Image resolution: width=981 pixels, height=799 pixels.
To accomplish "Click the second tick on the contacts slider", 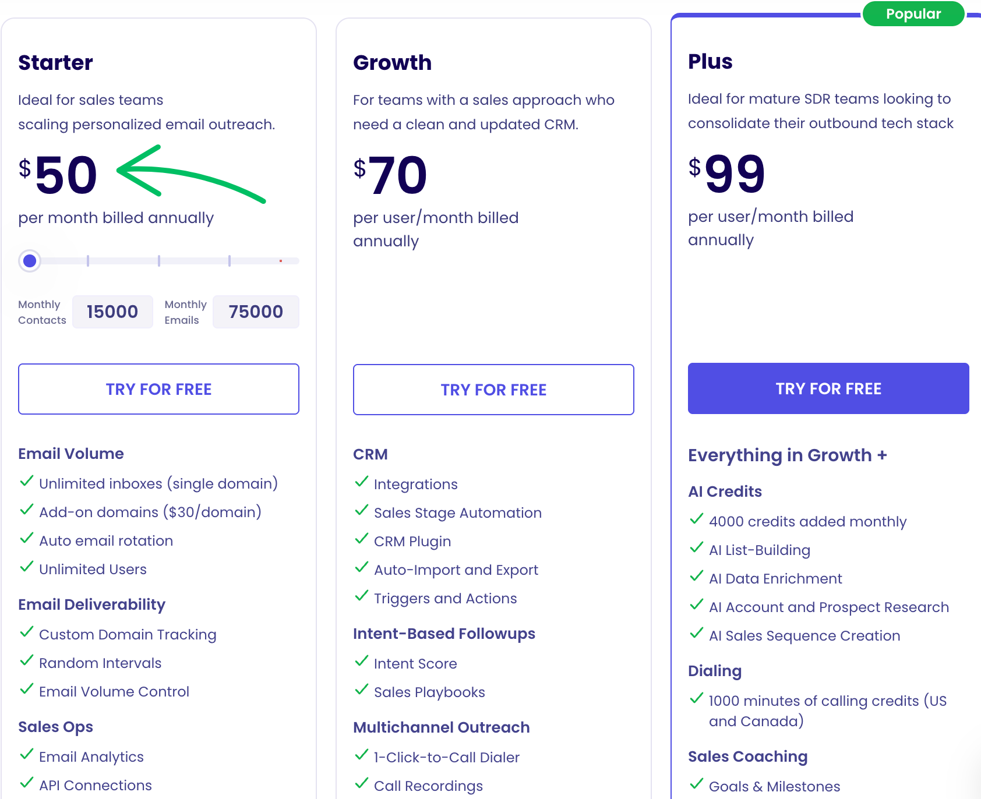I will point(159,261).
